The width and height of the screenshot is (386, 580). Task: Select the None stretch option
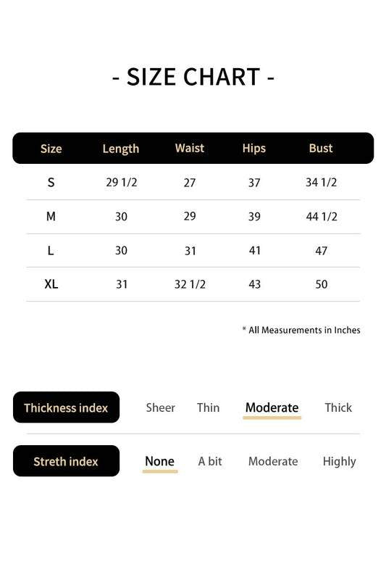coord(159,461)
